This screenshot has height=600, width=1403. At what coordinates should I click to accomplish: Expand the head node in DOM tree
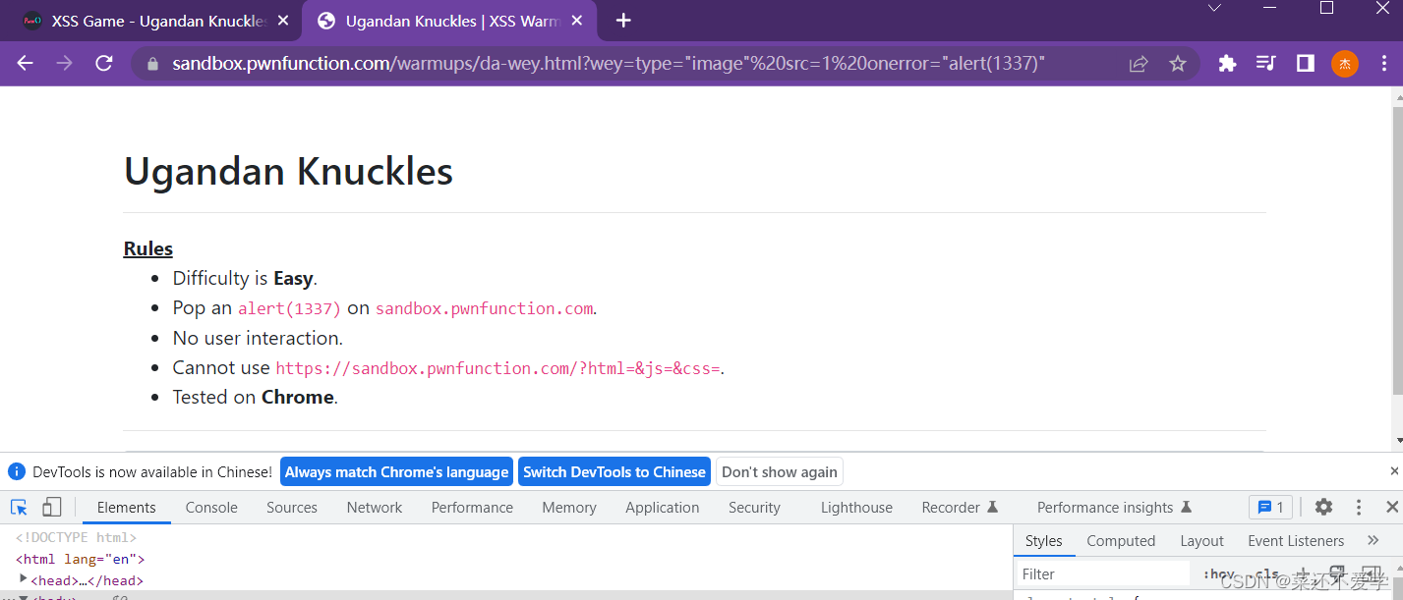24,579
